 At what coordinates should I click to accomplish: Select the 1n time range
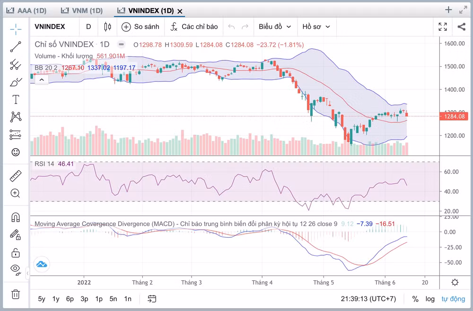coord(128,299)
